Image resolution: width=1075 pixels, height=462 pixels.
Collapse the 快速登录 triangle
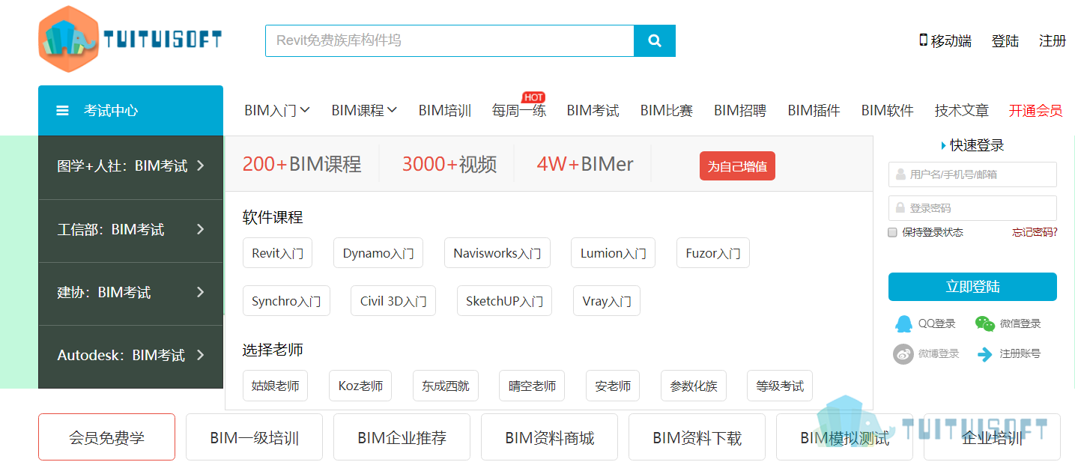point(943,145)
